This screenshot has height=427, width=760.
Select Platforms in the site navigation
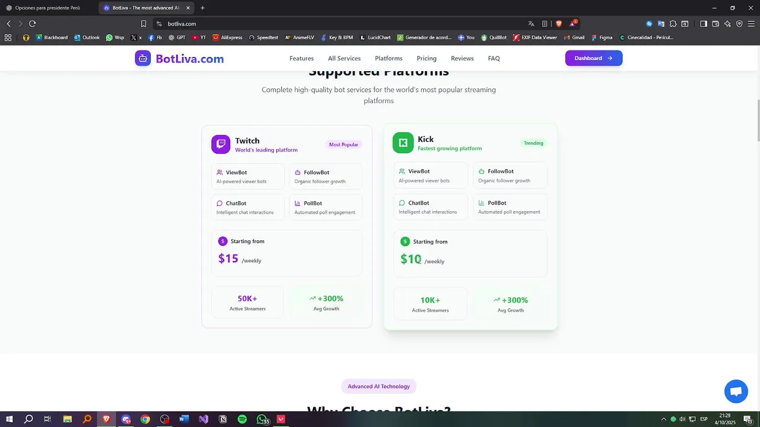pyautogui.click(x=388, y=58)
